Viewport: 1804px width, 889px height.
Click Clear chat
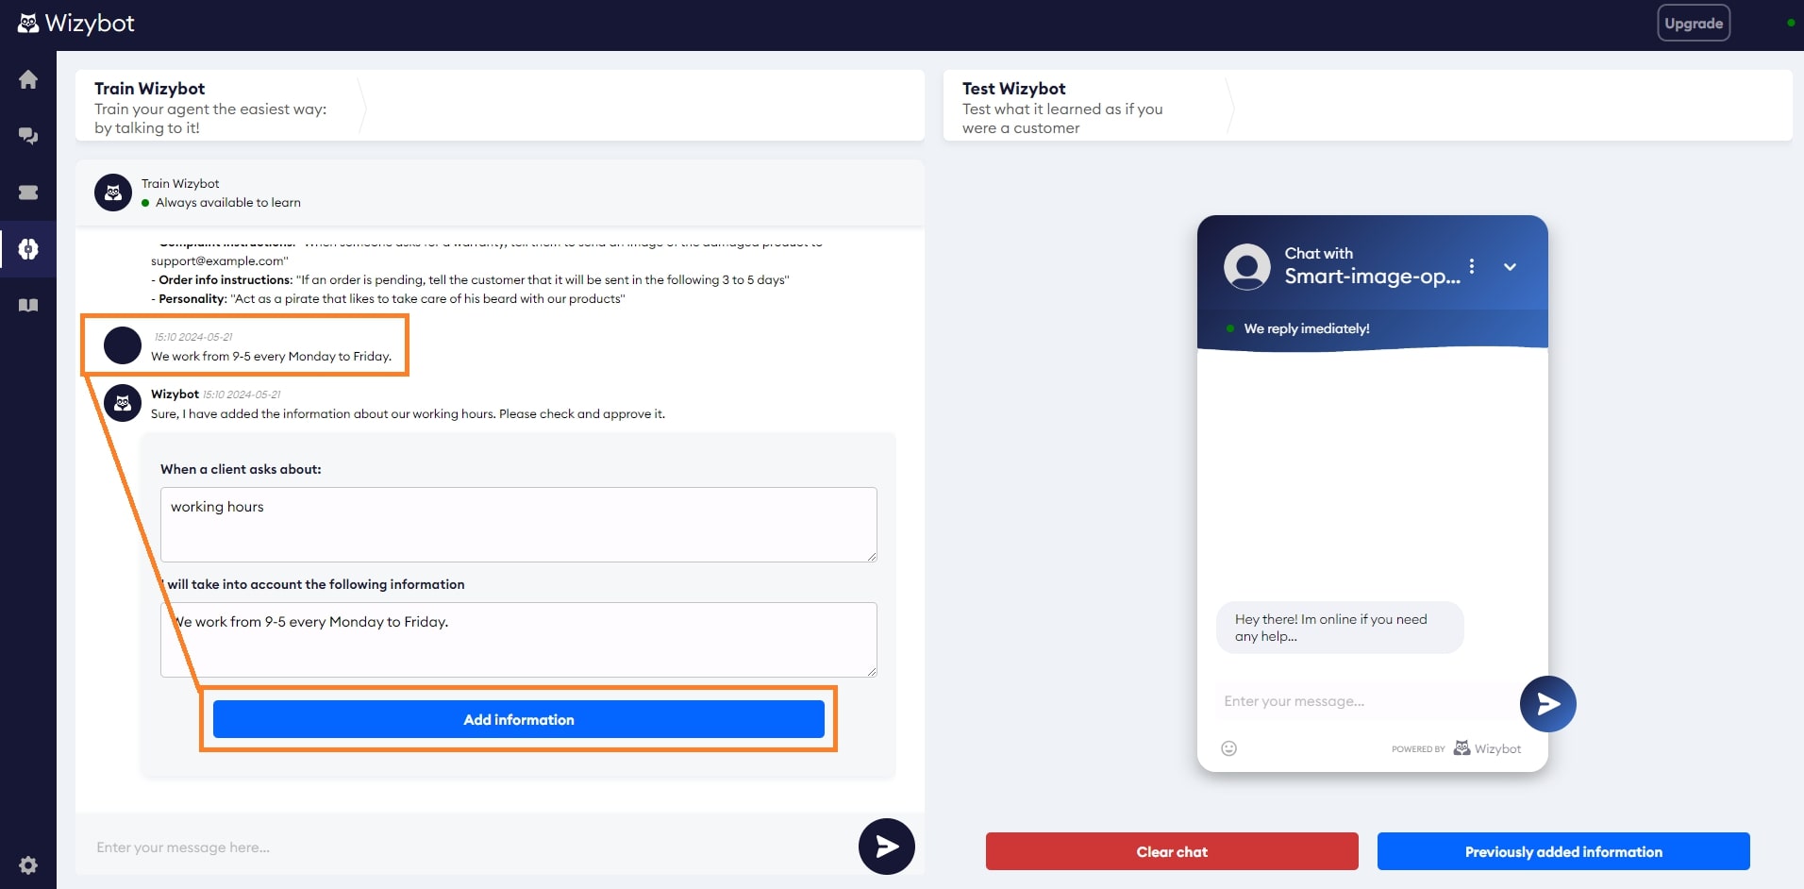(x=1171, y=850)
